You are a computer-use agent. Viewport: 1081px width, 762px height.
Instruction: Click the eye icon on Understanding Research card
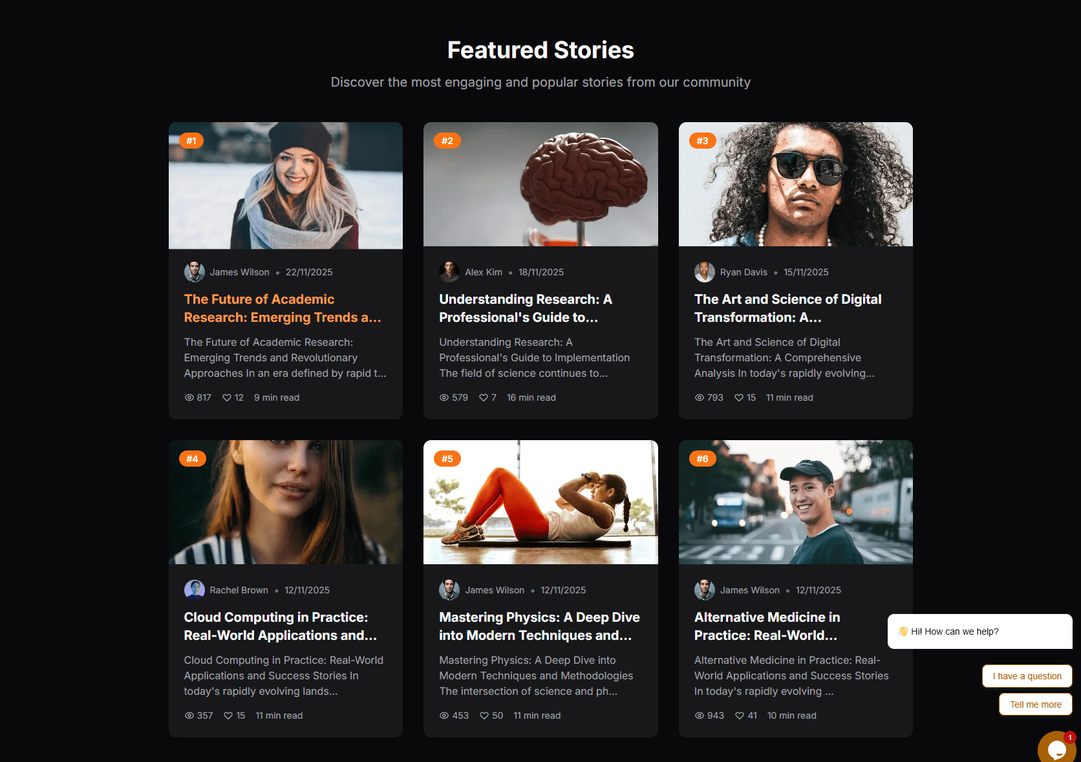pyautogui.click(x=444, y=397)
